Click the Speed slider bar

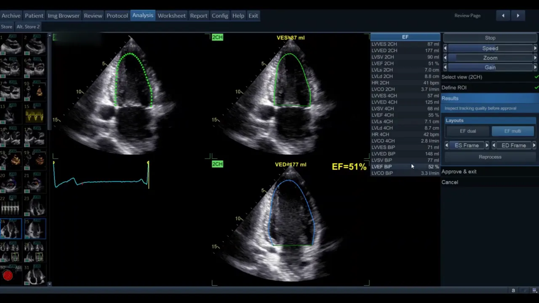[490, 48]
